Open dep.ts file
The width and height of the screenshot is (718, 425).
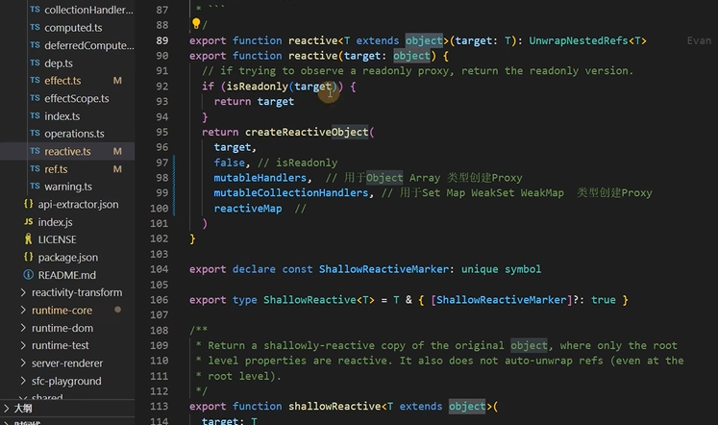(x=59, y=63)
